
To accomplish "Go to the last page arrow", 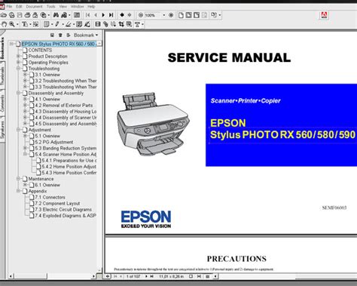I will (x=111, y=15).
